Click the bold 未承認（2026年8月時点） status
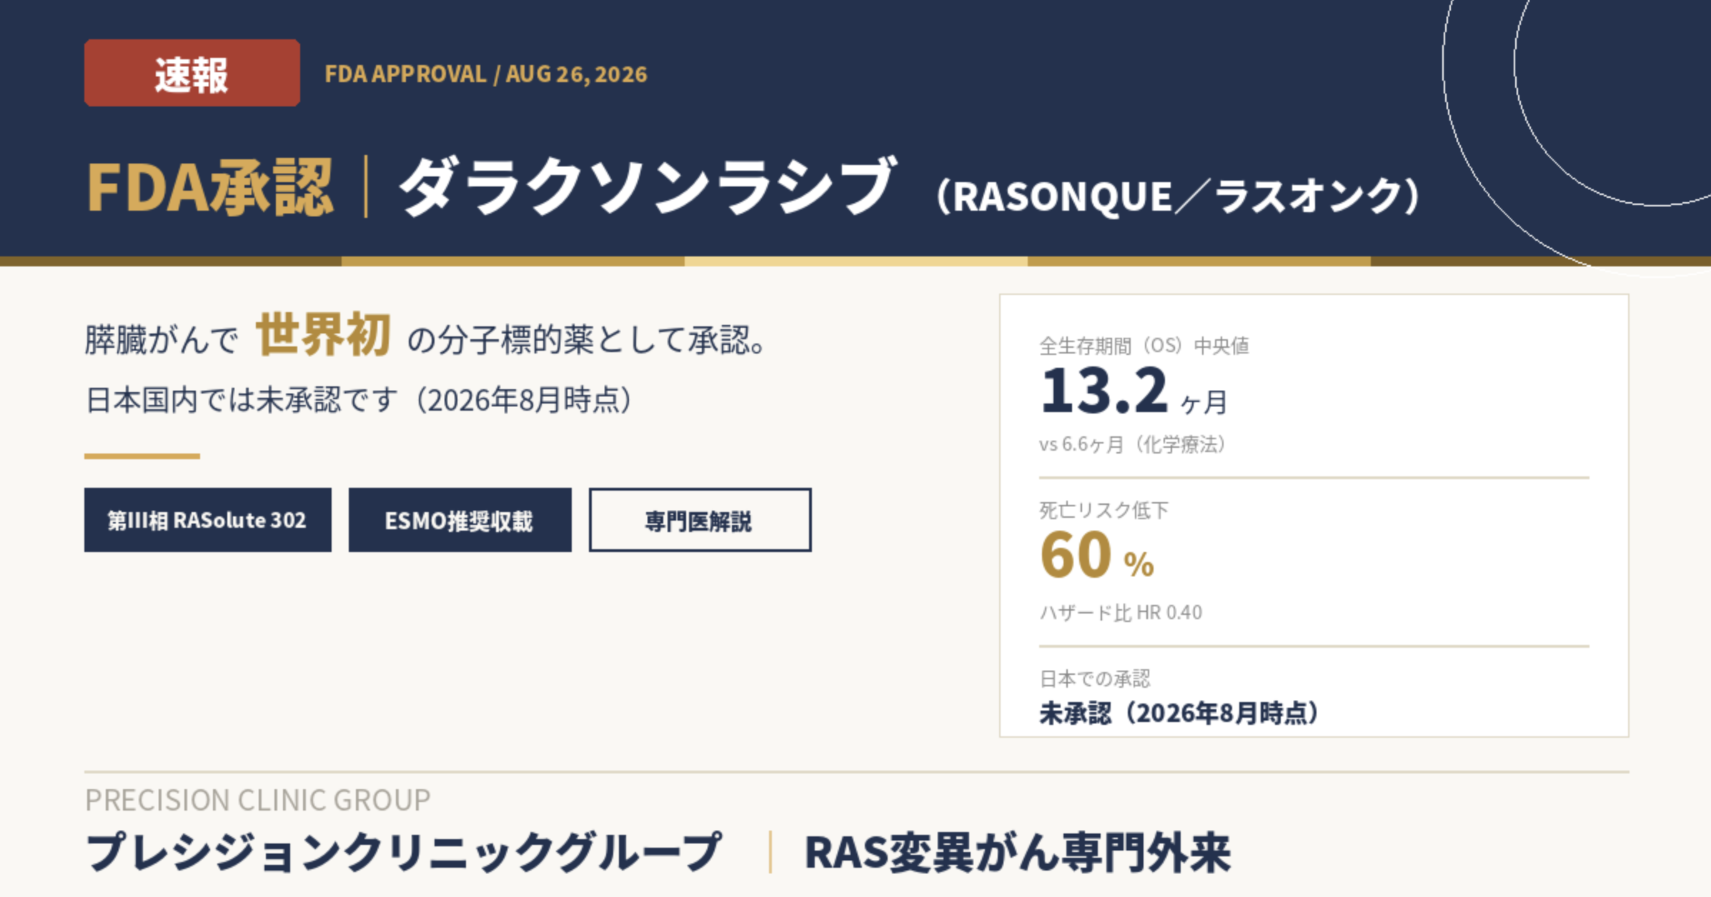Image resolution: width=1711 pixels, height=897 pixels. pos(1179,713)
